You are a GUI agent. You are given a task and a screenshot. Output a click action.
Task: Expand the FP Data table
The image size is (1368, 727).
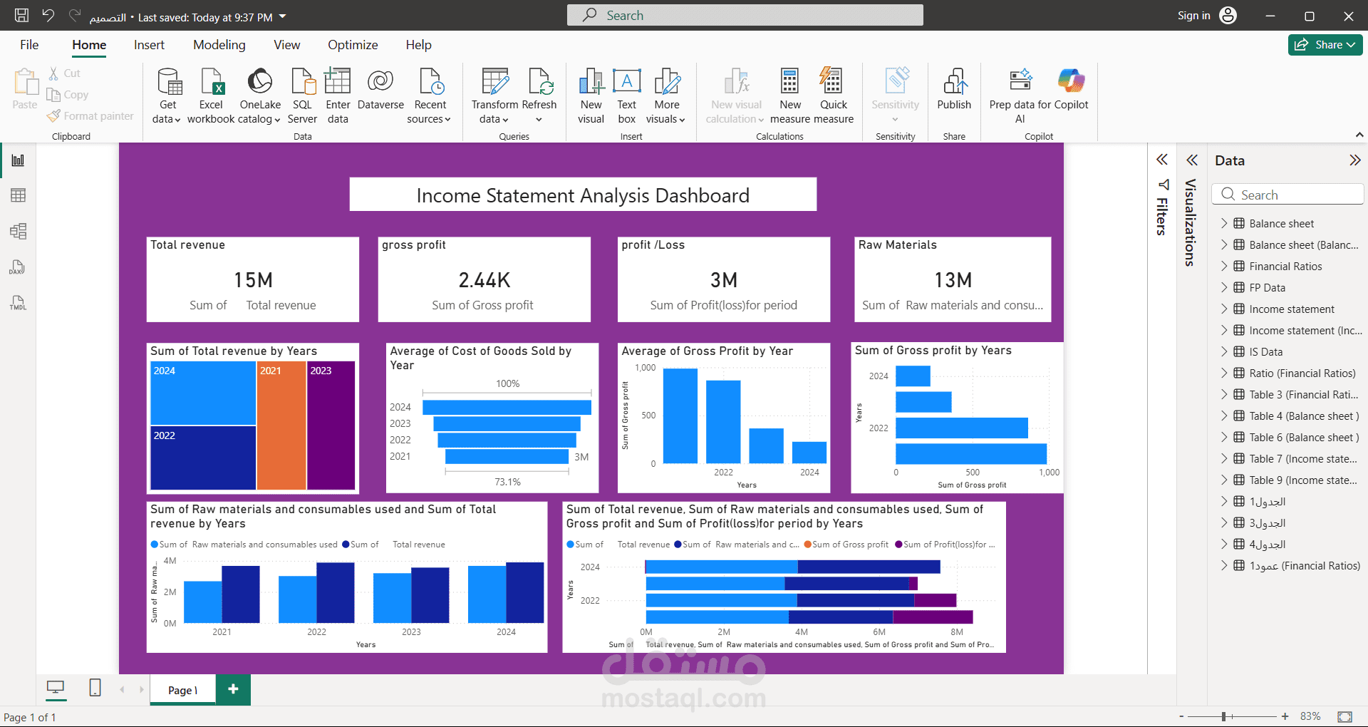[x=1224, y=287]
